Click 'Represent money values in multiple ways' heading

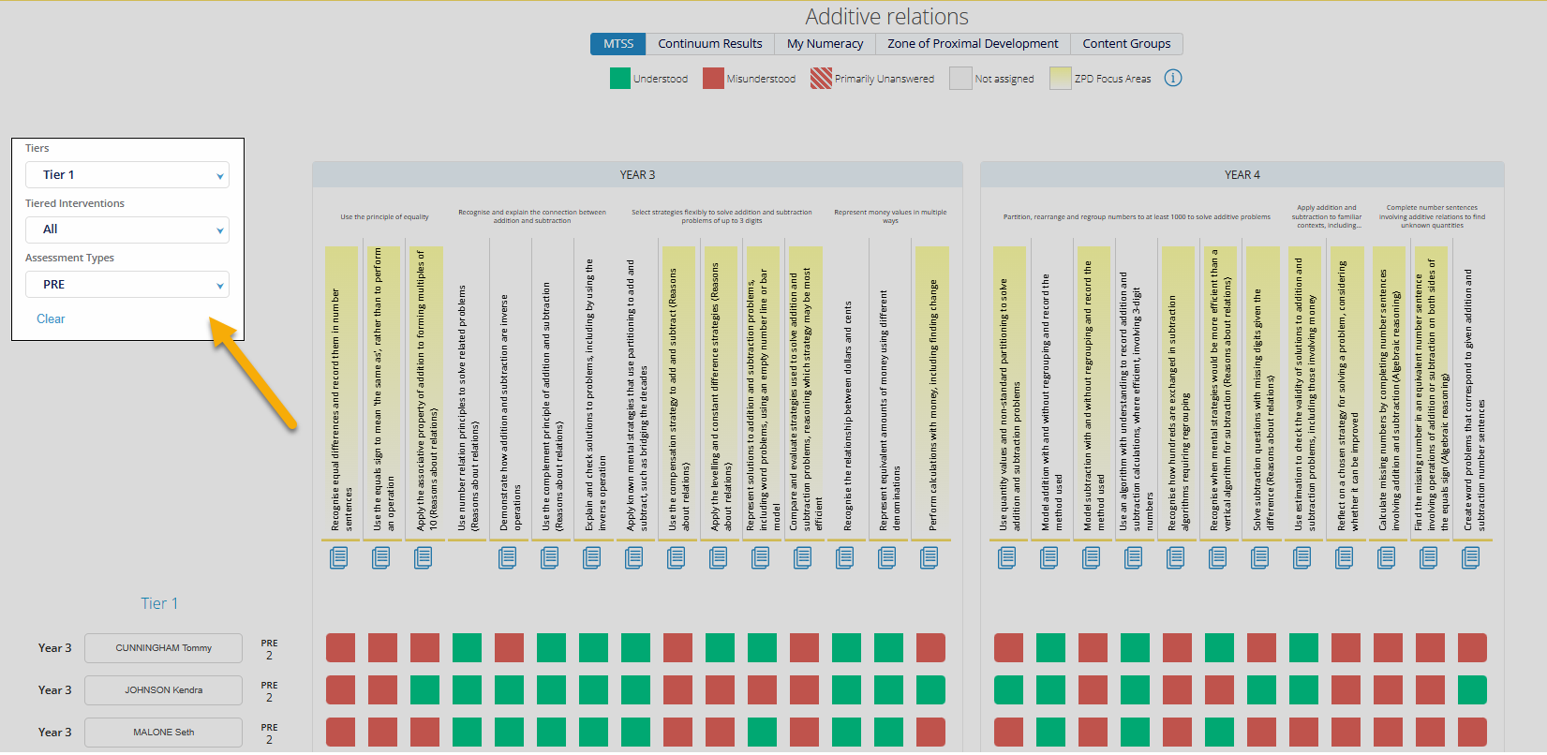(890, 216)
